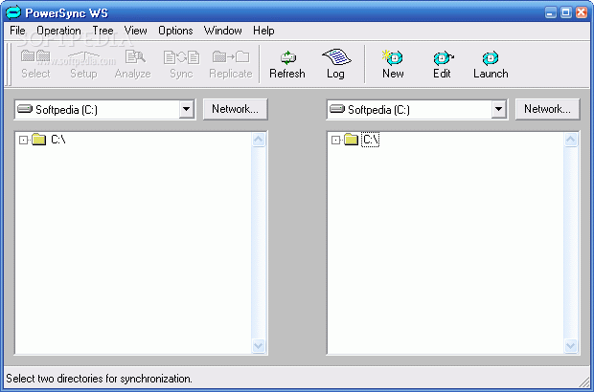Open left drive dropdown arrow

coord(187,109)
